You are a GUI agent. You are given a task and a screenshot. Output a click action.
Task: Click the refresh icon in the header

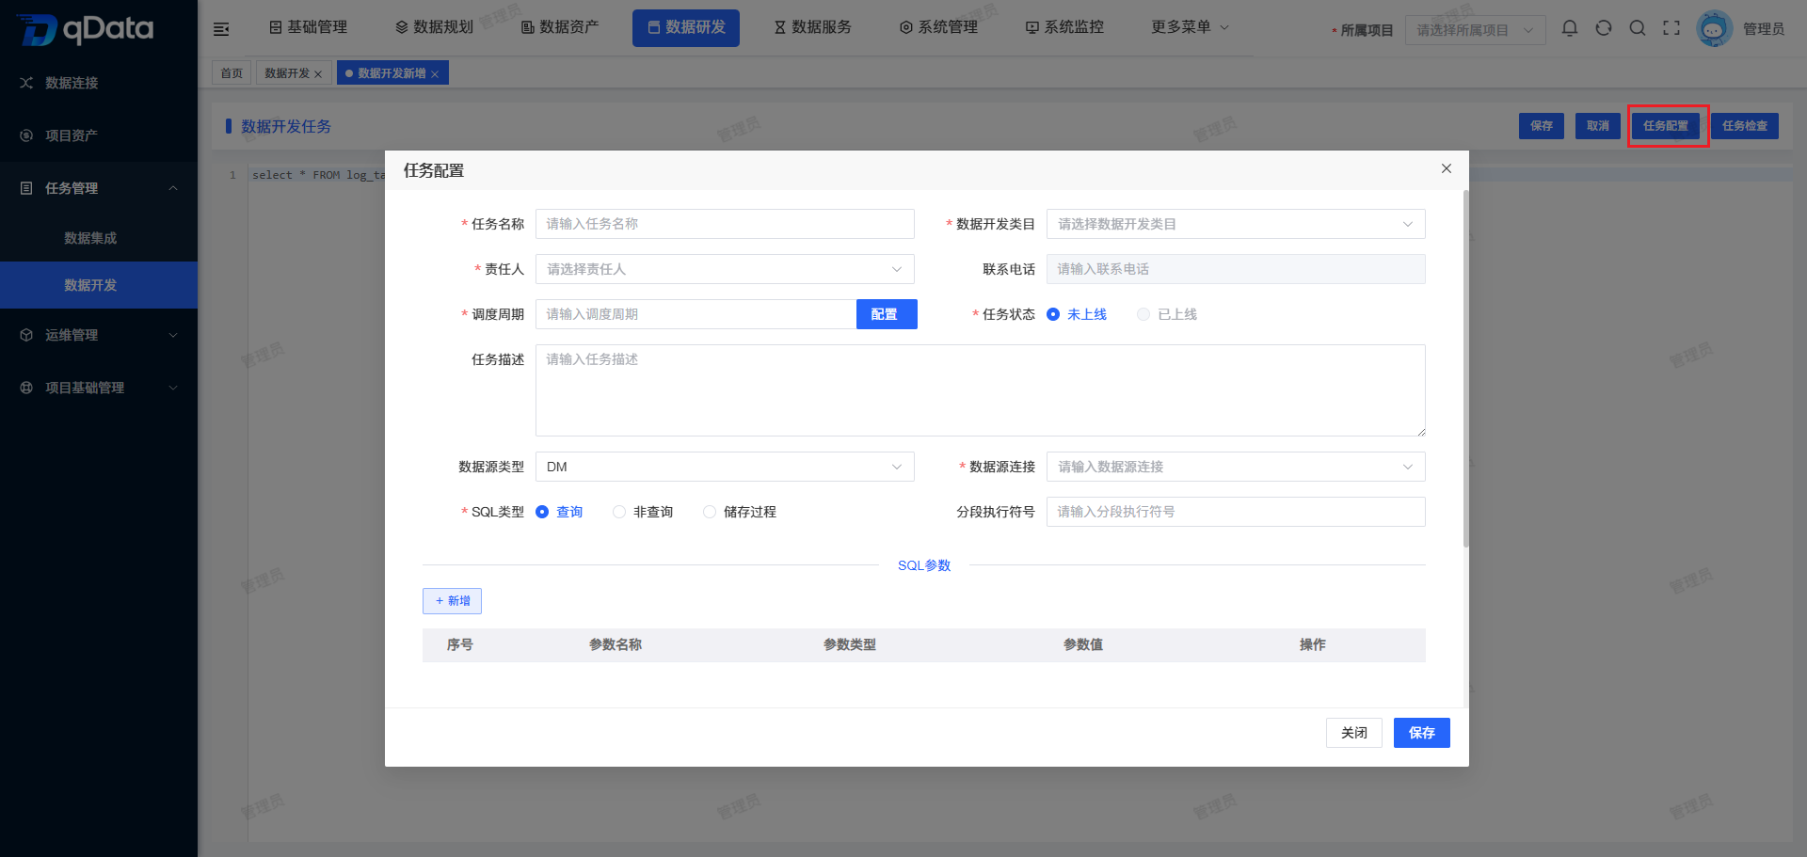(x=1604, y=28)
